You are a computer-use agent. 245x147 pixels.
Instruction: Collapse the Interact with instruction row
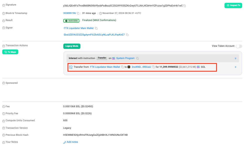click(235, 58)
